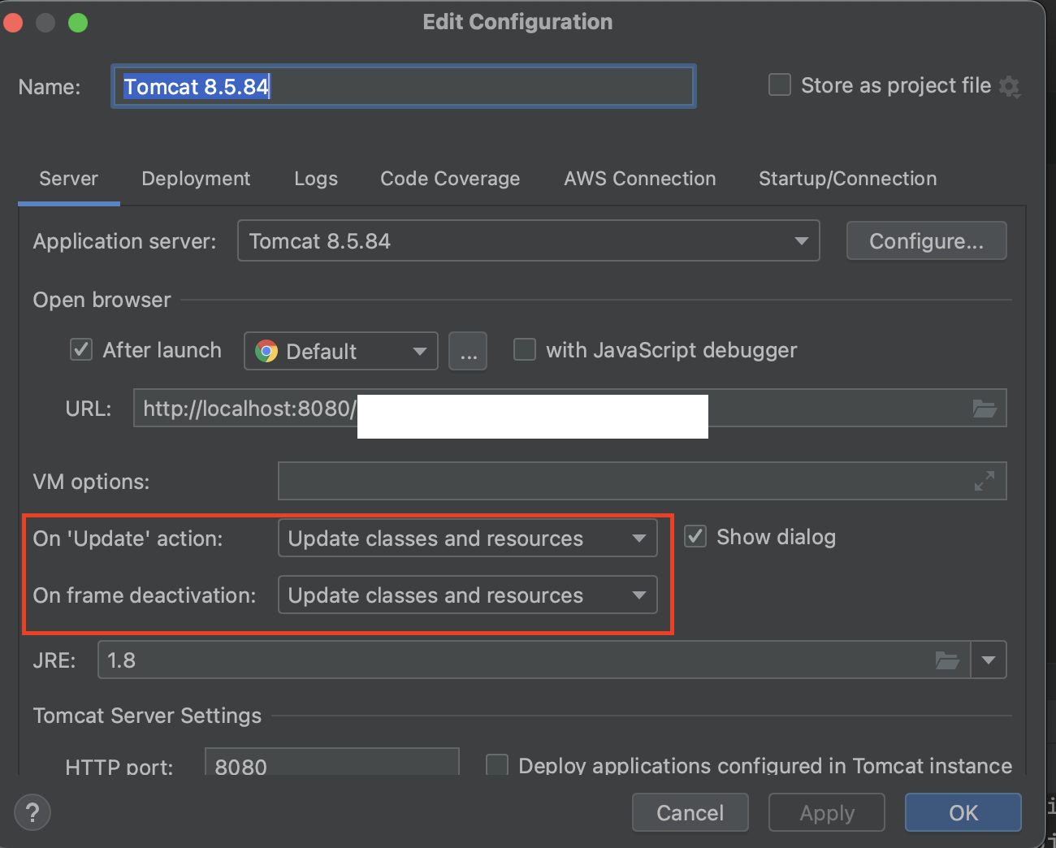Click the 'VM options:' label
The height and width of the screenshot is (848, 1056).
[92, 482]
